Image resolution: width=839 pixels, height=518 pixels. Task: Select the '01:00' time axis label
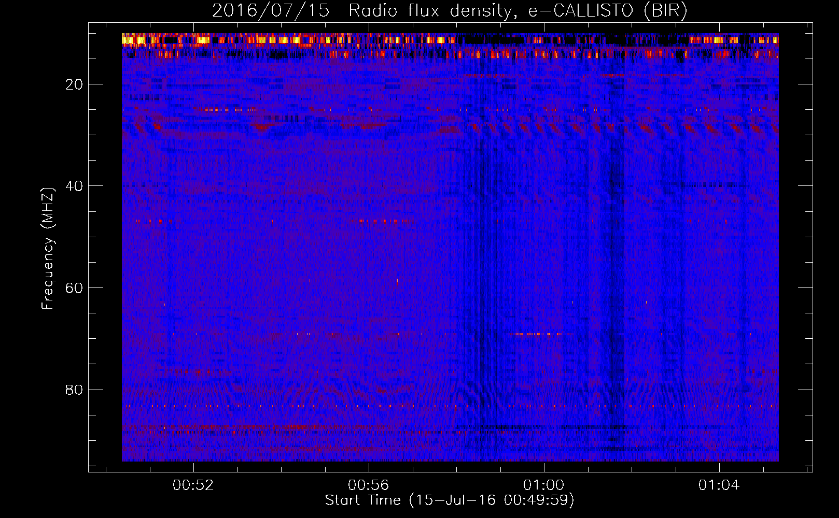coord(543,485)
